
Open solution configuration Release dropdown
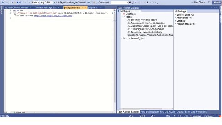coord(35,2)
